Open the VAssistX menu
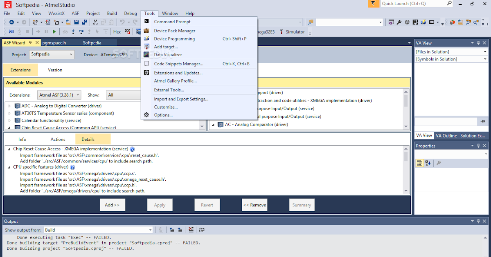 pos(56,13)
